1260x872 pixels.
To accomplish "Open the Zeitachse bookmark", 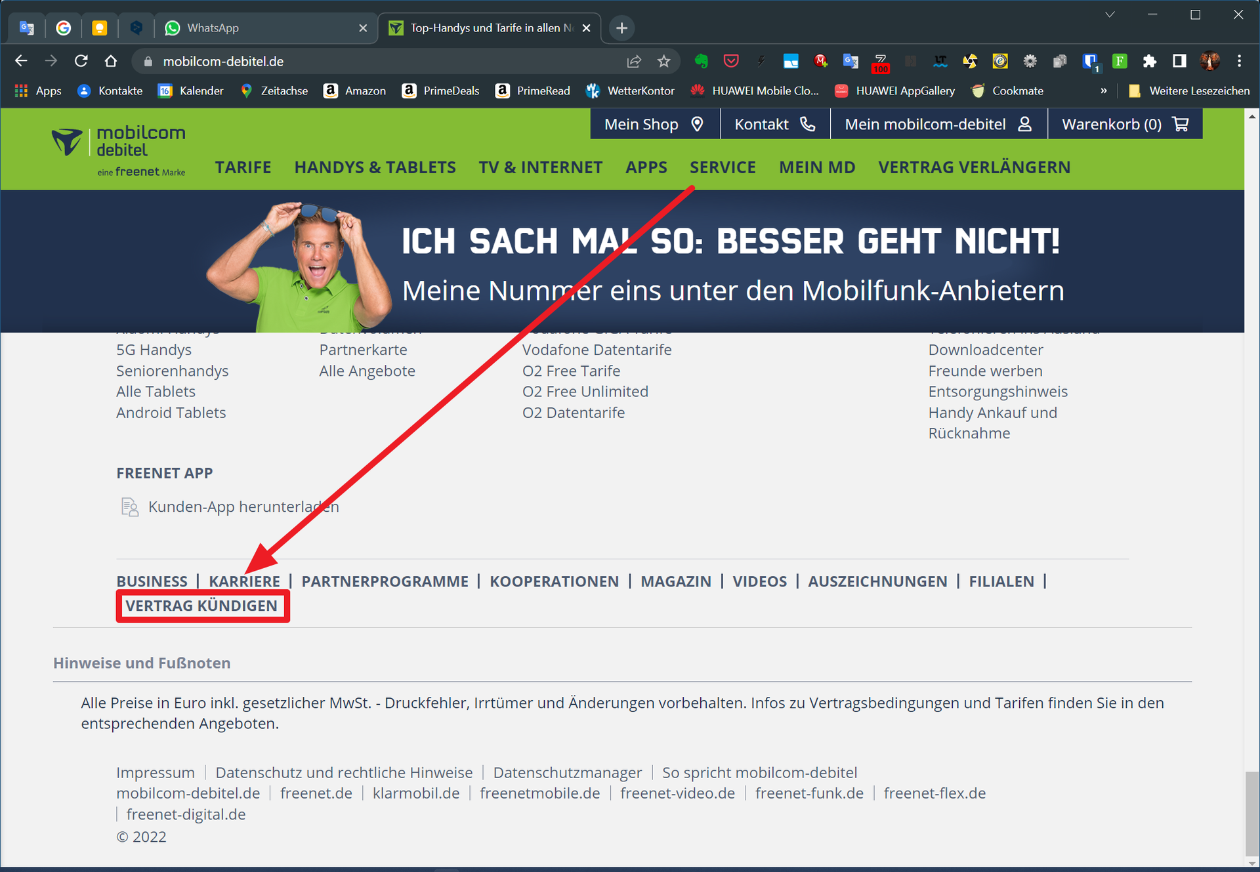I will pyautogui.click(x=274, y=91).
